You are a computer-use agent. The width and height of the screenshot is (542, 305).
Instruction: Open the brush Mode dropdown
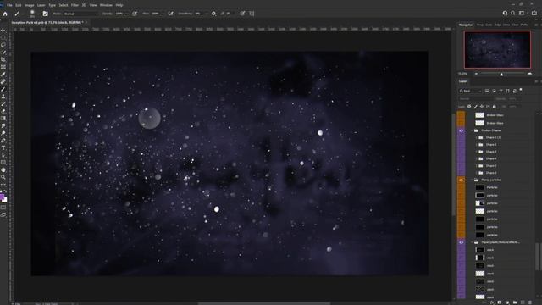81,14
